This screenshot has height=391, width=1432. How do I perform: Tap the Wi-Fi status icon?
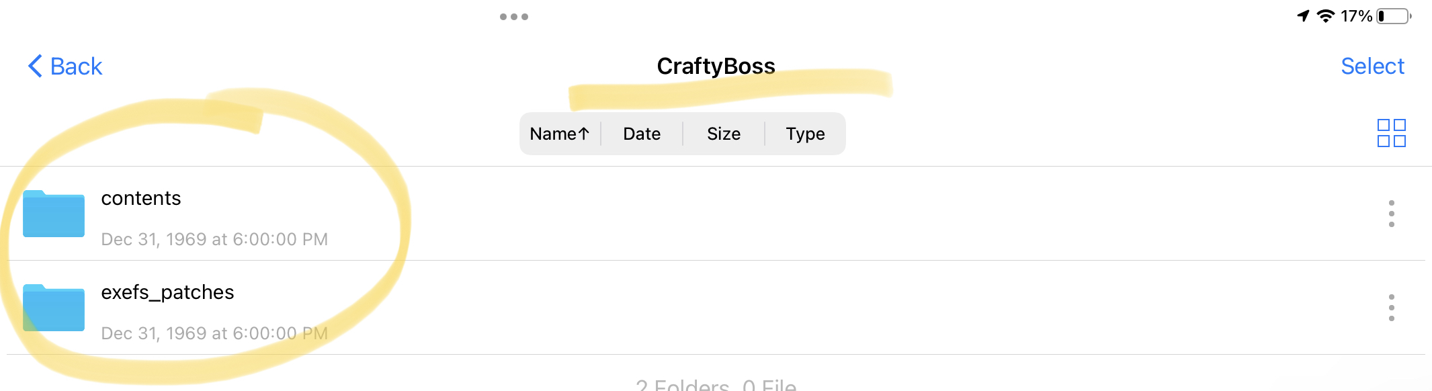click(x=1325, y=16)
